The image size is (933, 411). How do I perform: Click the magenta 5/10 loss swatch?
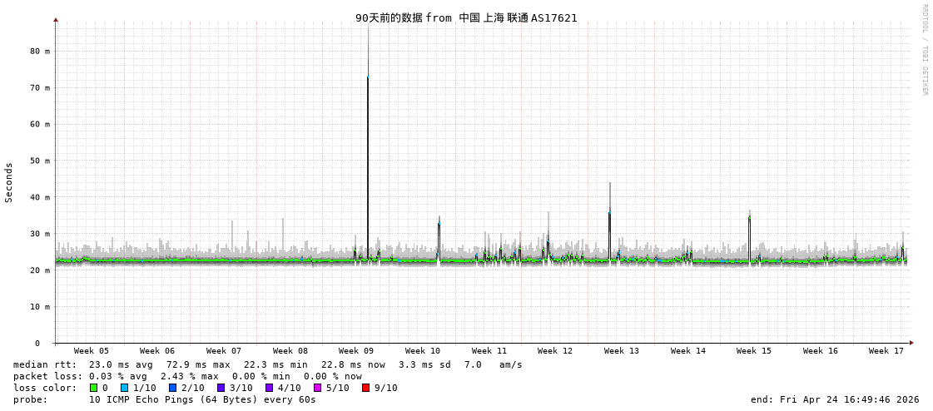(317, 388)
